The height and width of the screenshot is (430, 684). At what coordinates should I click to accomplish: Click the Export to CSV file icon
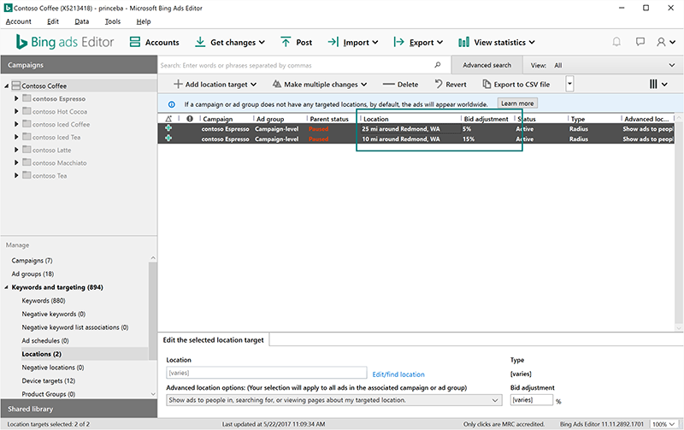486,84
